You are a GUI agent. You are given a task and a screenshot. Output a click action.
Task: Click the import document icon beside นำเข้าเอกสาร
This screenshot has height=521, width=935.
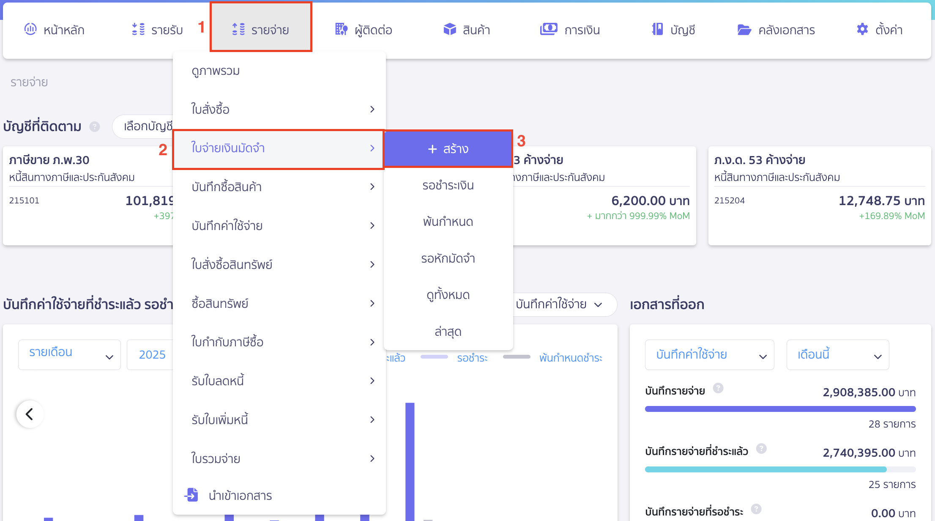click(x=191, y=494)
